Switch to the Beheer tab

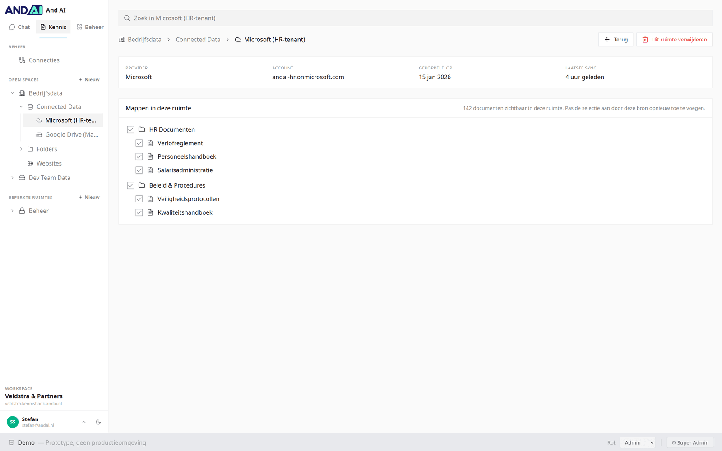point(90,27)
